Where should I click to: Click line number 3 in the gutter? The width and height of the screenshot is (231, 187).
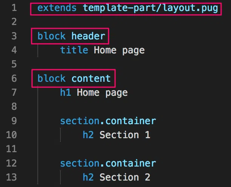tap(14, 36)
